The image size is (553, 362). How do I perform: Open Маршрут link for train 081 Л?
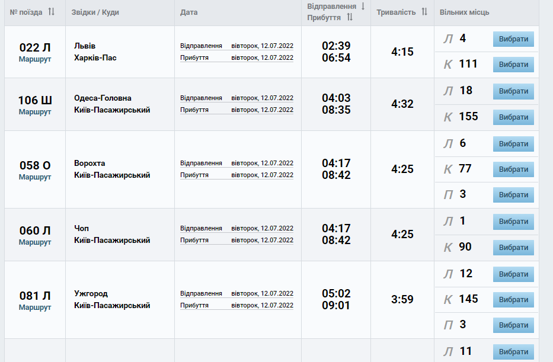35,307
